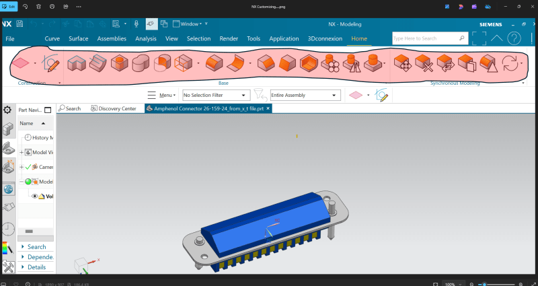
Task: Toggle the green check on Camera node
Action: tap(28, 167)
